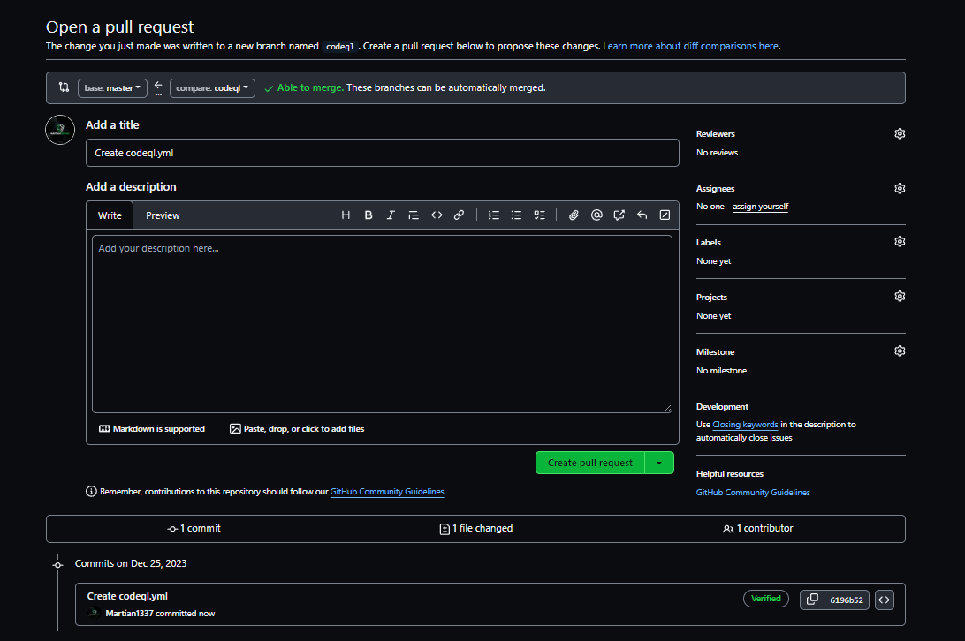This screenshot has height=641, width=965.
Task: Switch to the Preview tab
Action: (x=163, y=215)
